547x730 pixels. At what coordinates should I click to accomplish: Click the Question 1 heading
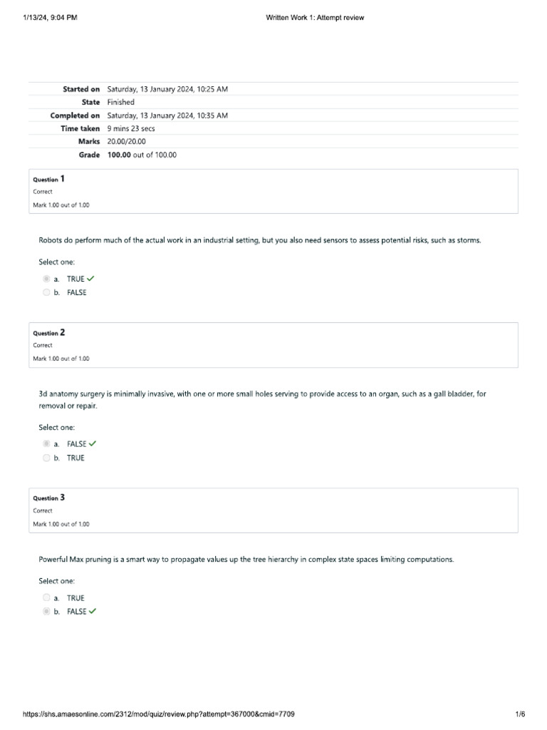48,179
